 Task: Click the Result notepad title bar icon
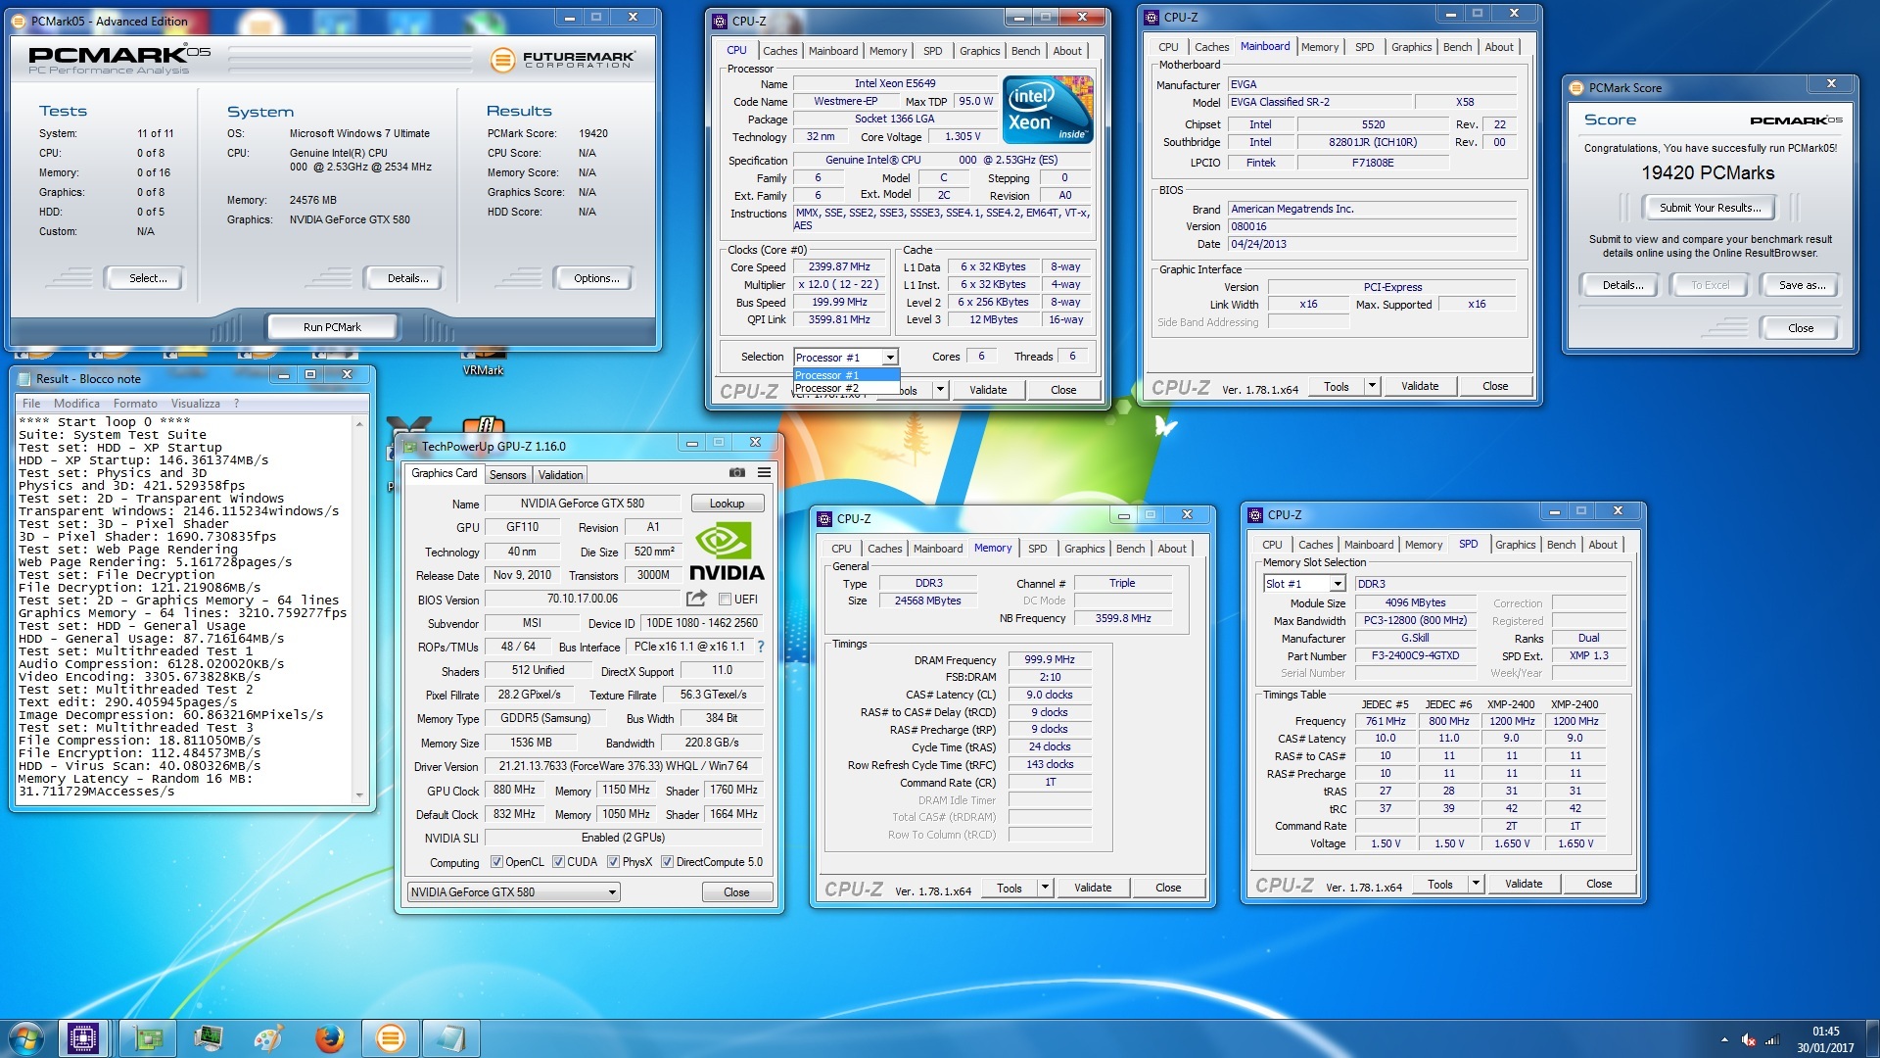(x=25, y=379)
